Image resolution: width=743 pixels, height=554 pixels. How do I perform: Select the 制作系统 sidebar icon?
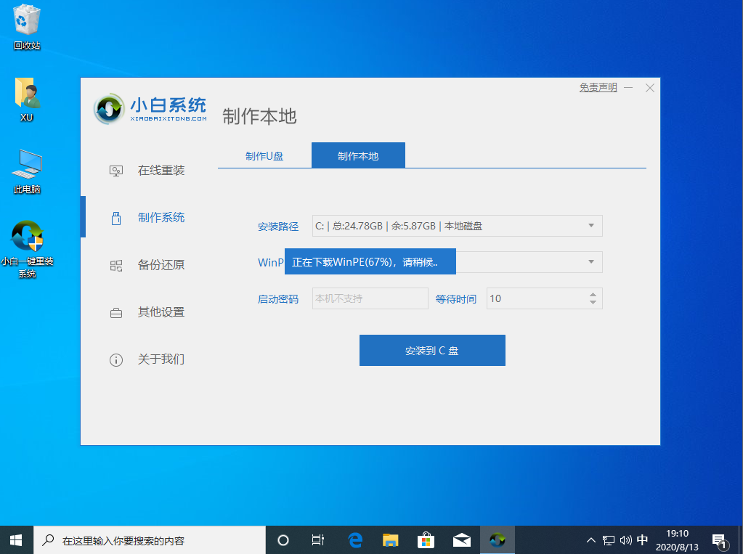click(x=116, y=217)
